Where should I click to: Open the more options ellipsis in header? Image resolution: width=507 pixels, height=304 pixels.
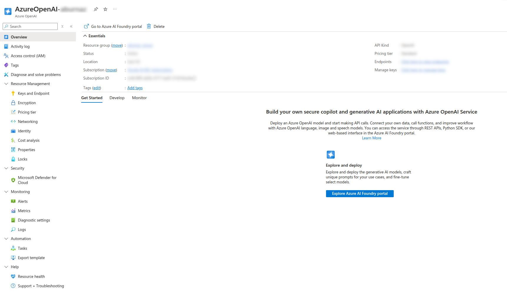[x=115, y=9]
